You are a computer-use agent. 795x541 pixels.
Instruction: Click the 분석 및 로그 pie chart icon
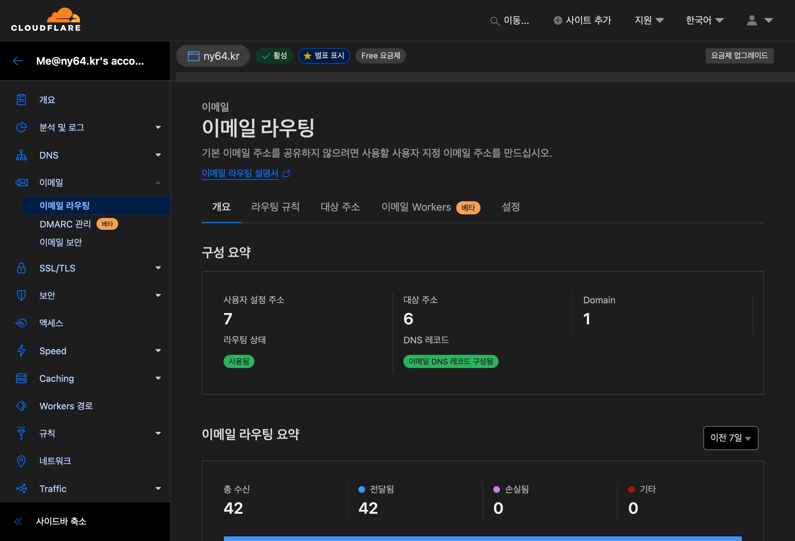pos(21,127)
